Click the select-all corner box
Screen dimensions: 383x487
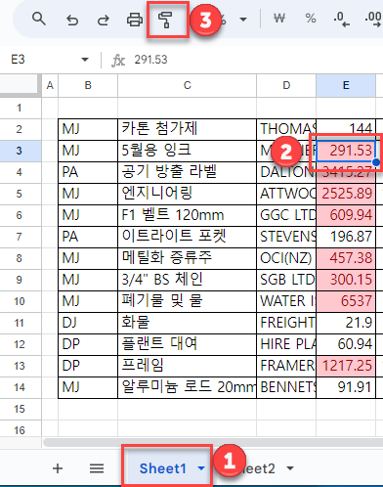[x=20, y=85]
